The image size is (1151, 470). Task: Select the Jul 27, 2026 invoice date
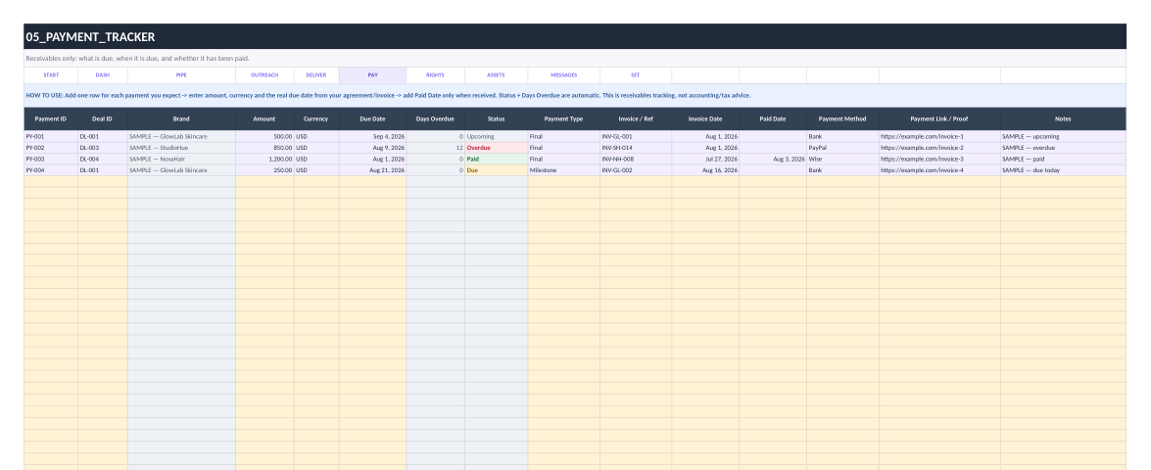tap(705, 159)
